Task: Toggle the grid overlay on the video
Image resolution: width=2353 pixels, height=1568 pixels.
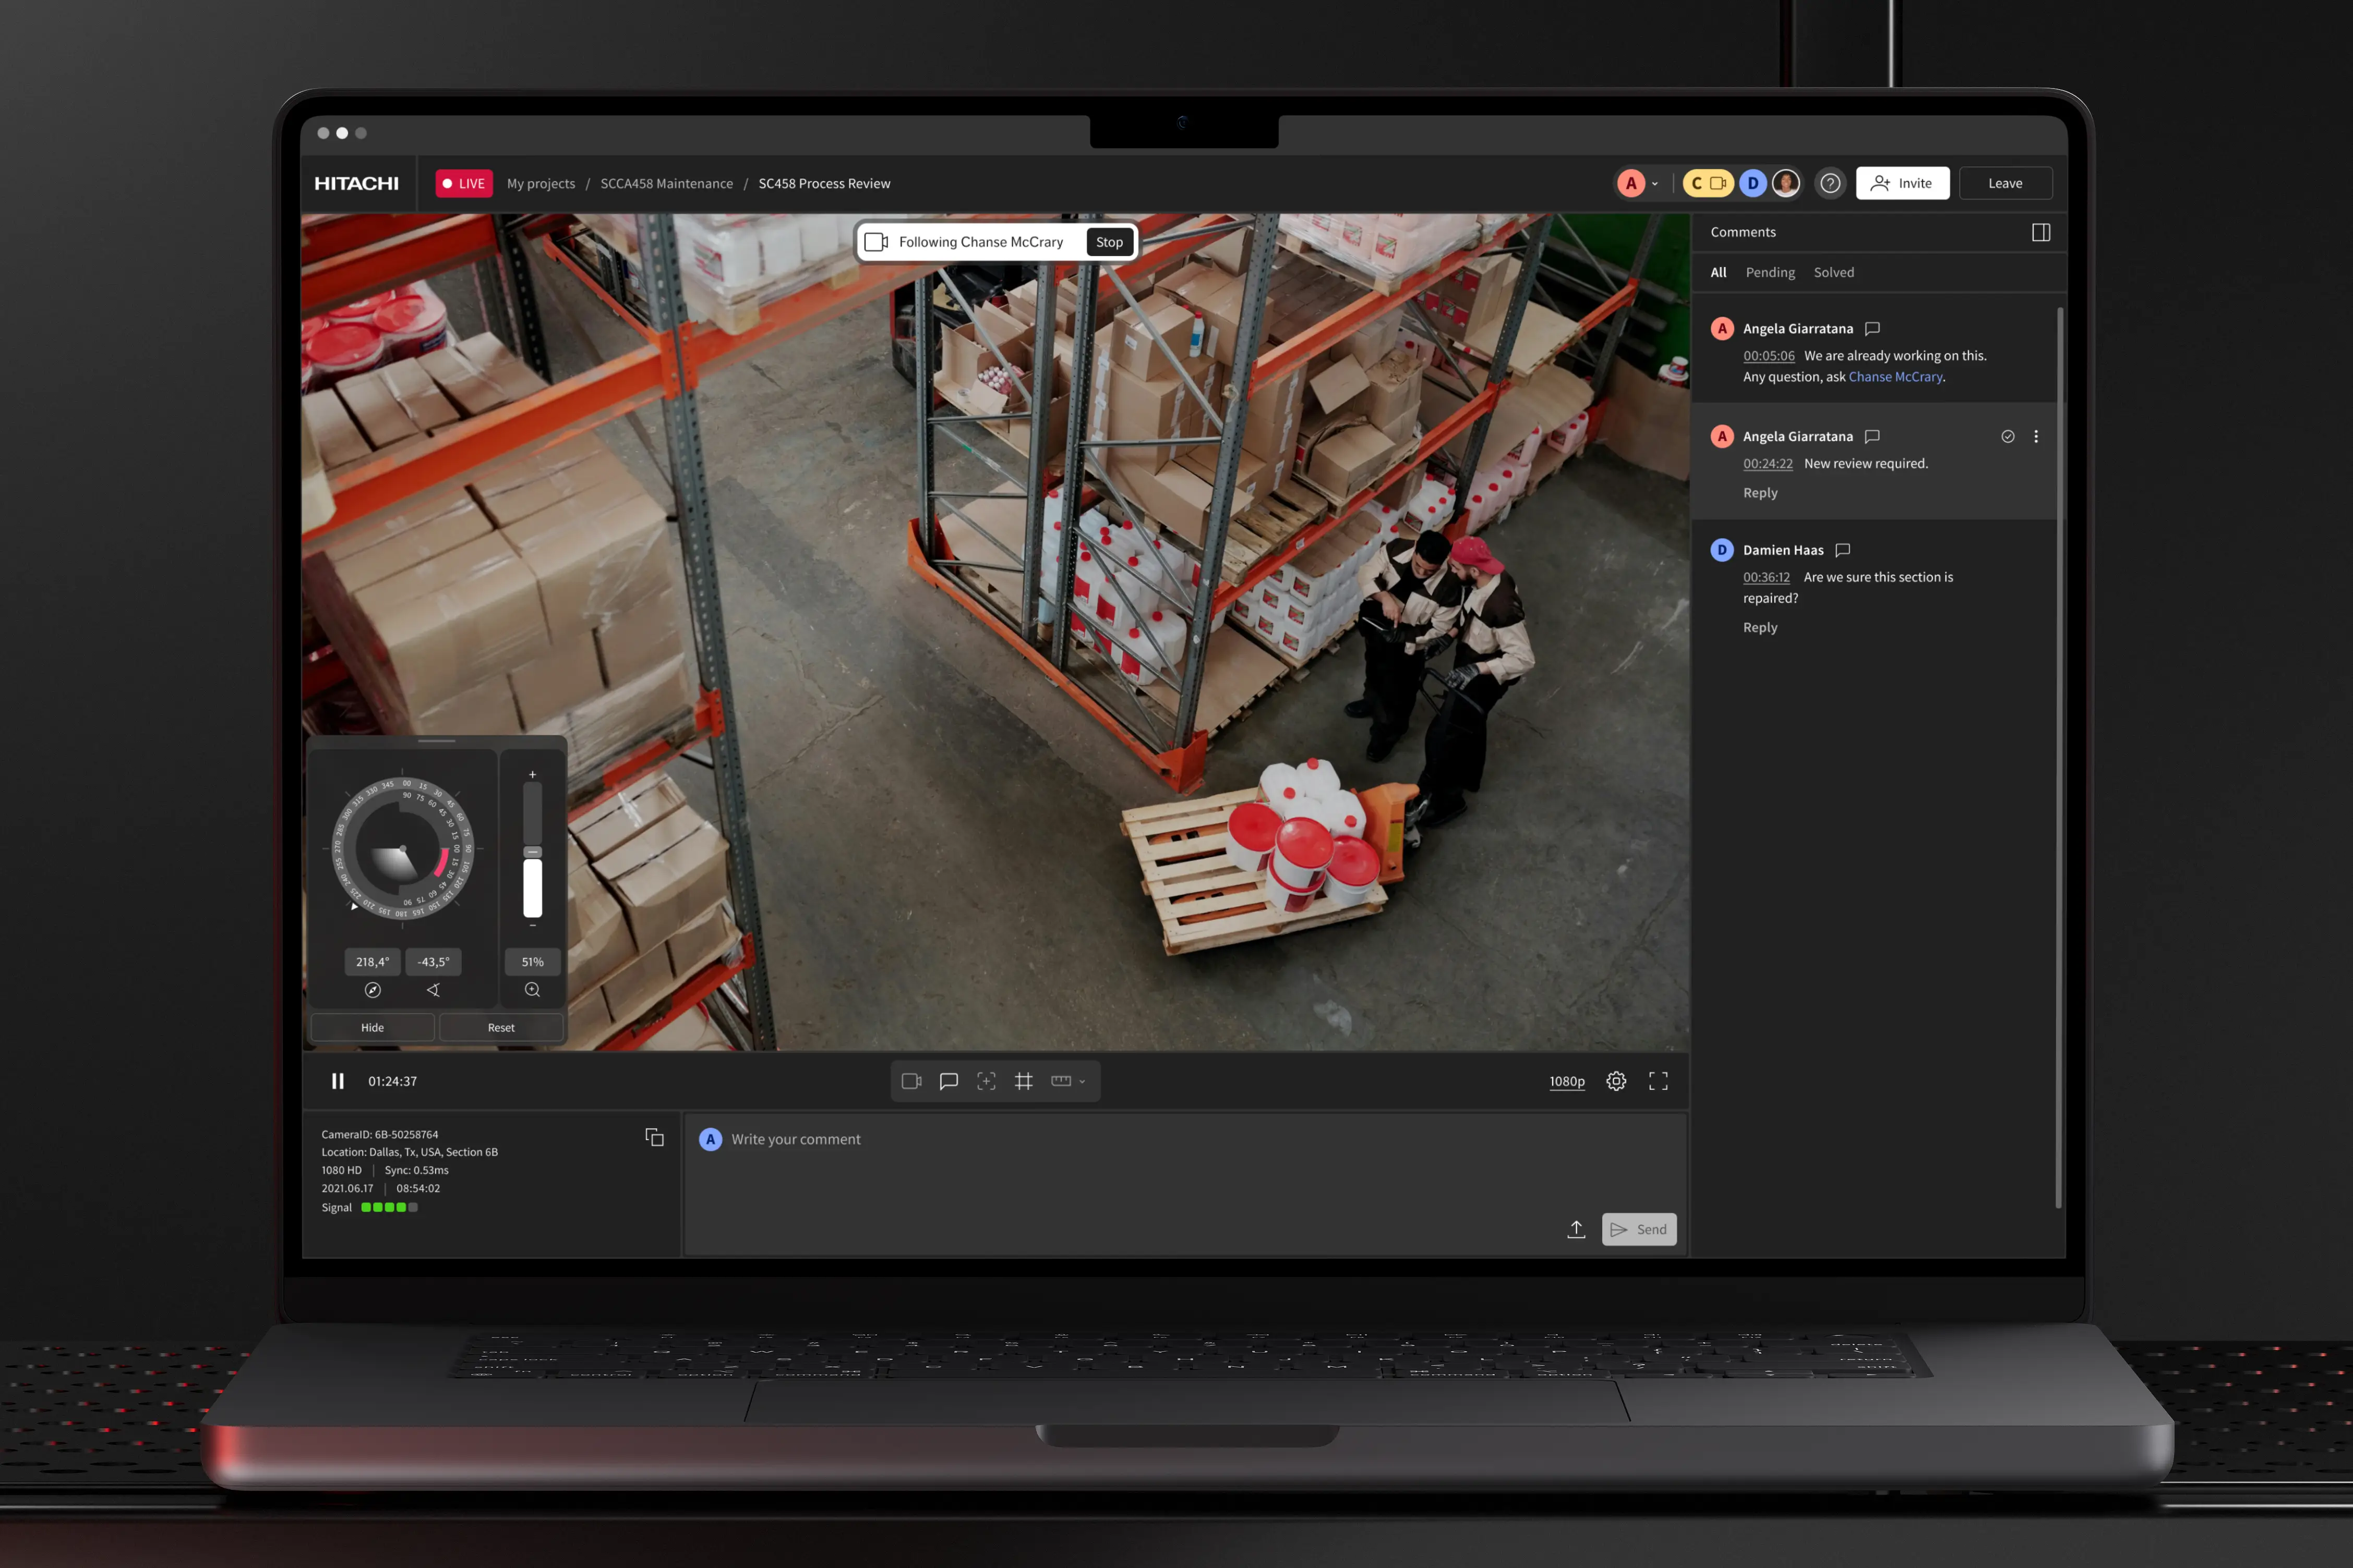Action: pos(1024,1081)
